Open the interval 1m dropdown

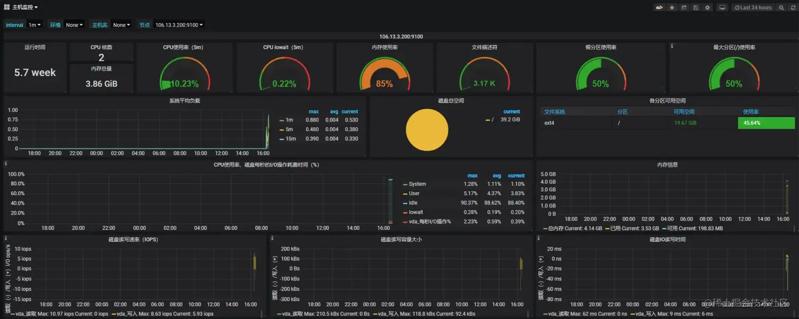pos(34,25)
